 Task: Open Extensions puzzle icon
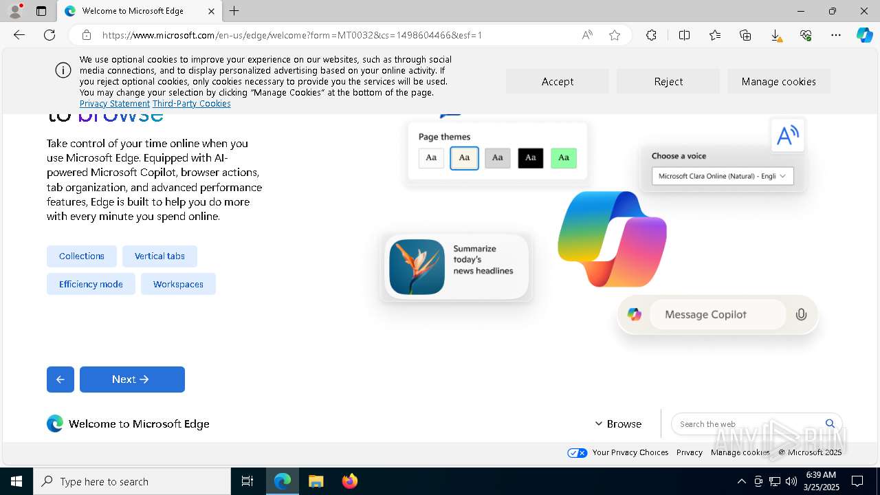pos(651,35)
